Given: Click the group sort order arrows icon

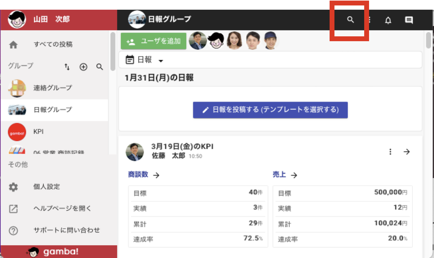Looking at the screenshot, I should pos(67,67).
